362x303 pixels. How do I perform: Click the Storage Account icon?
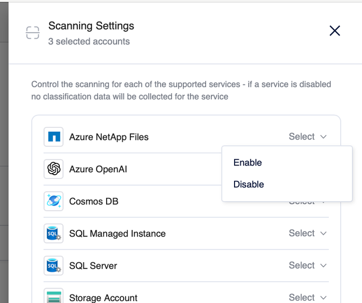(x=54, y=296)
